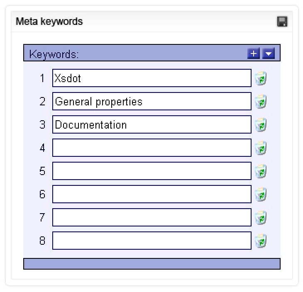303x292 pixels.
Task: Click empty keyword field number 8
Action: pos(151,241)
